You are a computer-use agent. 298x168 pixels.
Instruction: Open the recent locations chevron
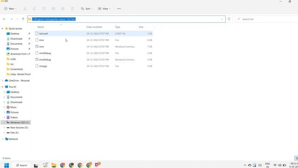[x=17, y=19]
